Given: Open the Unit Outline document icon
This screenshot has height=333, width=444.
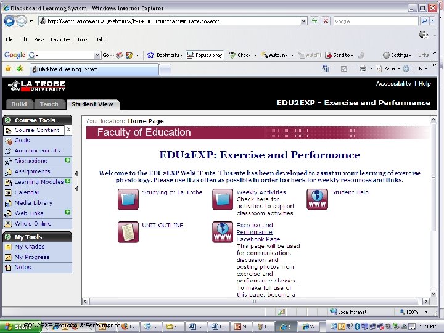Looking at the screenshot, I should (128, 232).
